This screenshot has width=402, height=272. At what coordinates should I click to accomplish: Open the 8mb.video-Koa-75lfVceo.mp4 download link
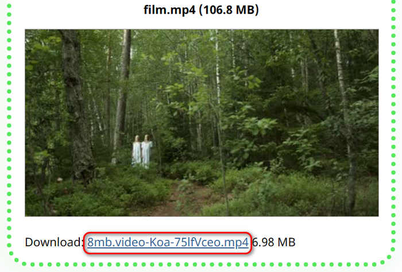point(168,242)
